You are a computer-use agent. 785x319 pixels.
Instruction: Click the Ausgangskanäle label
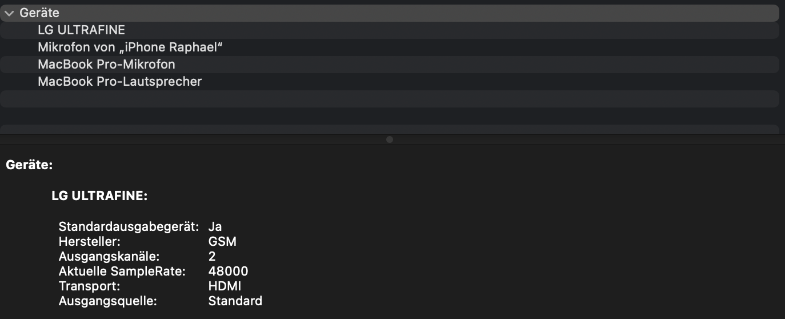tap(109, 256)
